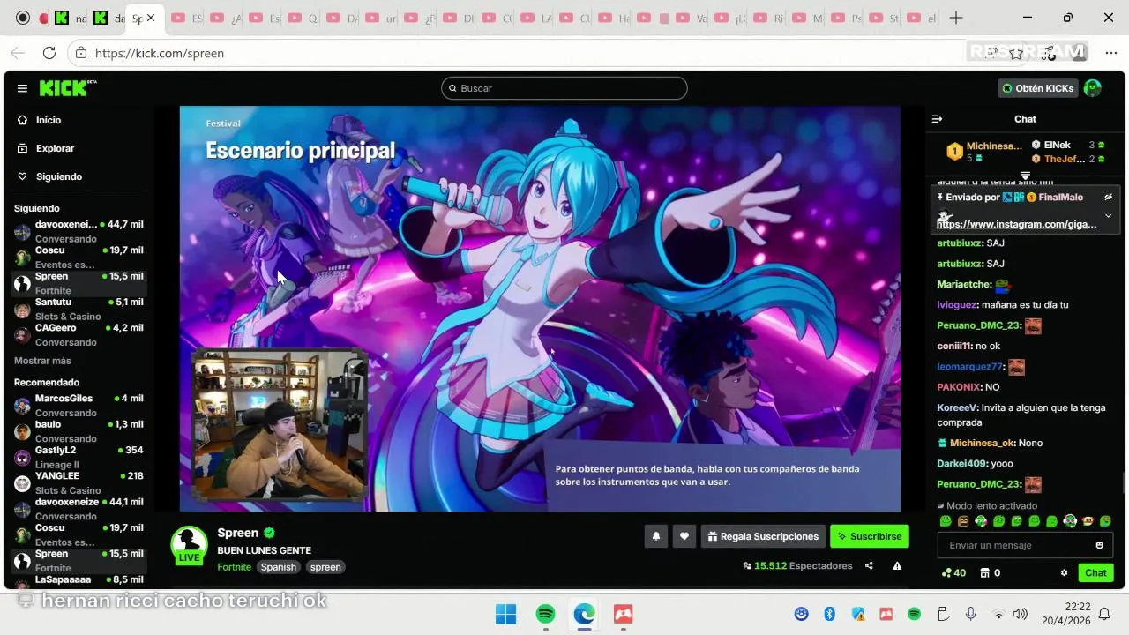Open the pinned instagram.com link
The height and width of the screenshot is (635, 1129).
tap(1016, 224)
